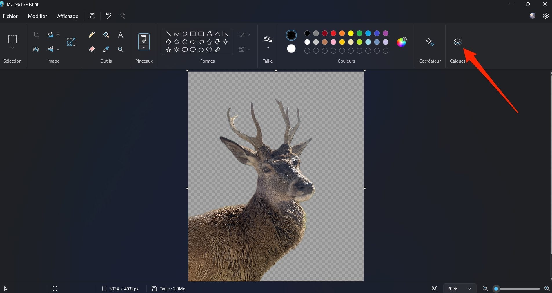The image size is (552, 293).
Task: Pick the red color swatch
Action: click(x=333, y=33)
